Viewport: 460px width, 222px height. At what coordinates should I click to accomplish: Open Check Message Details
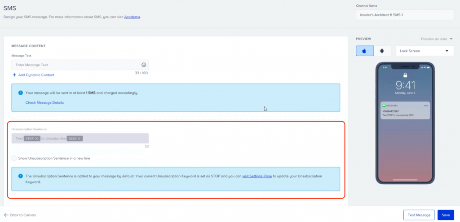(x=44, y=102)
